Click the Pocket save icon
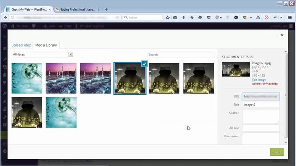Screen dimensions: 296x166 pyautogui.click(x=209, y=18)
